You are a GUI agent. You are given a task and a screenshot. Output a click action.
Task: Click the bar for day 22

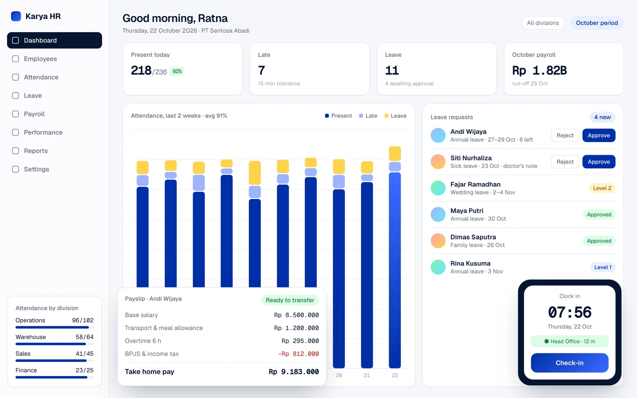pos(395,257)
